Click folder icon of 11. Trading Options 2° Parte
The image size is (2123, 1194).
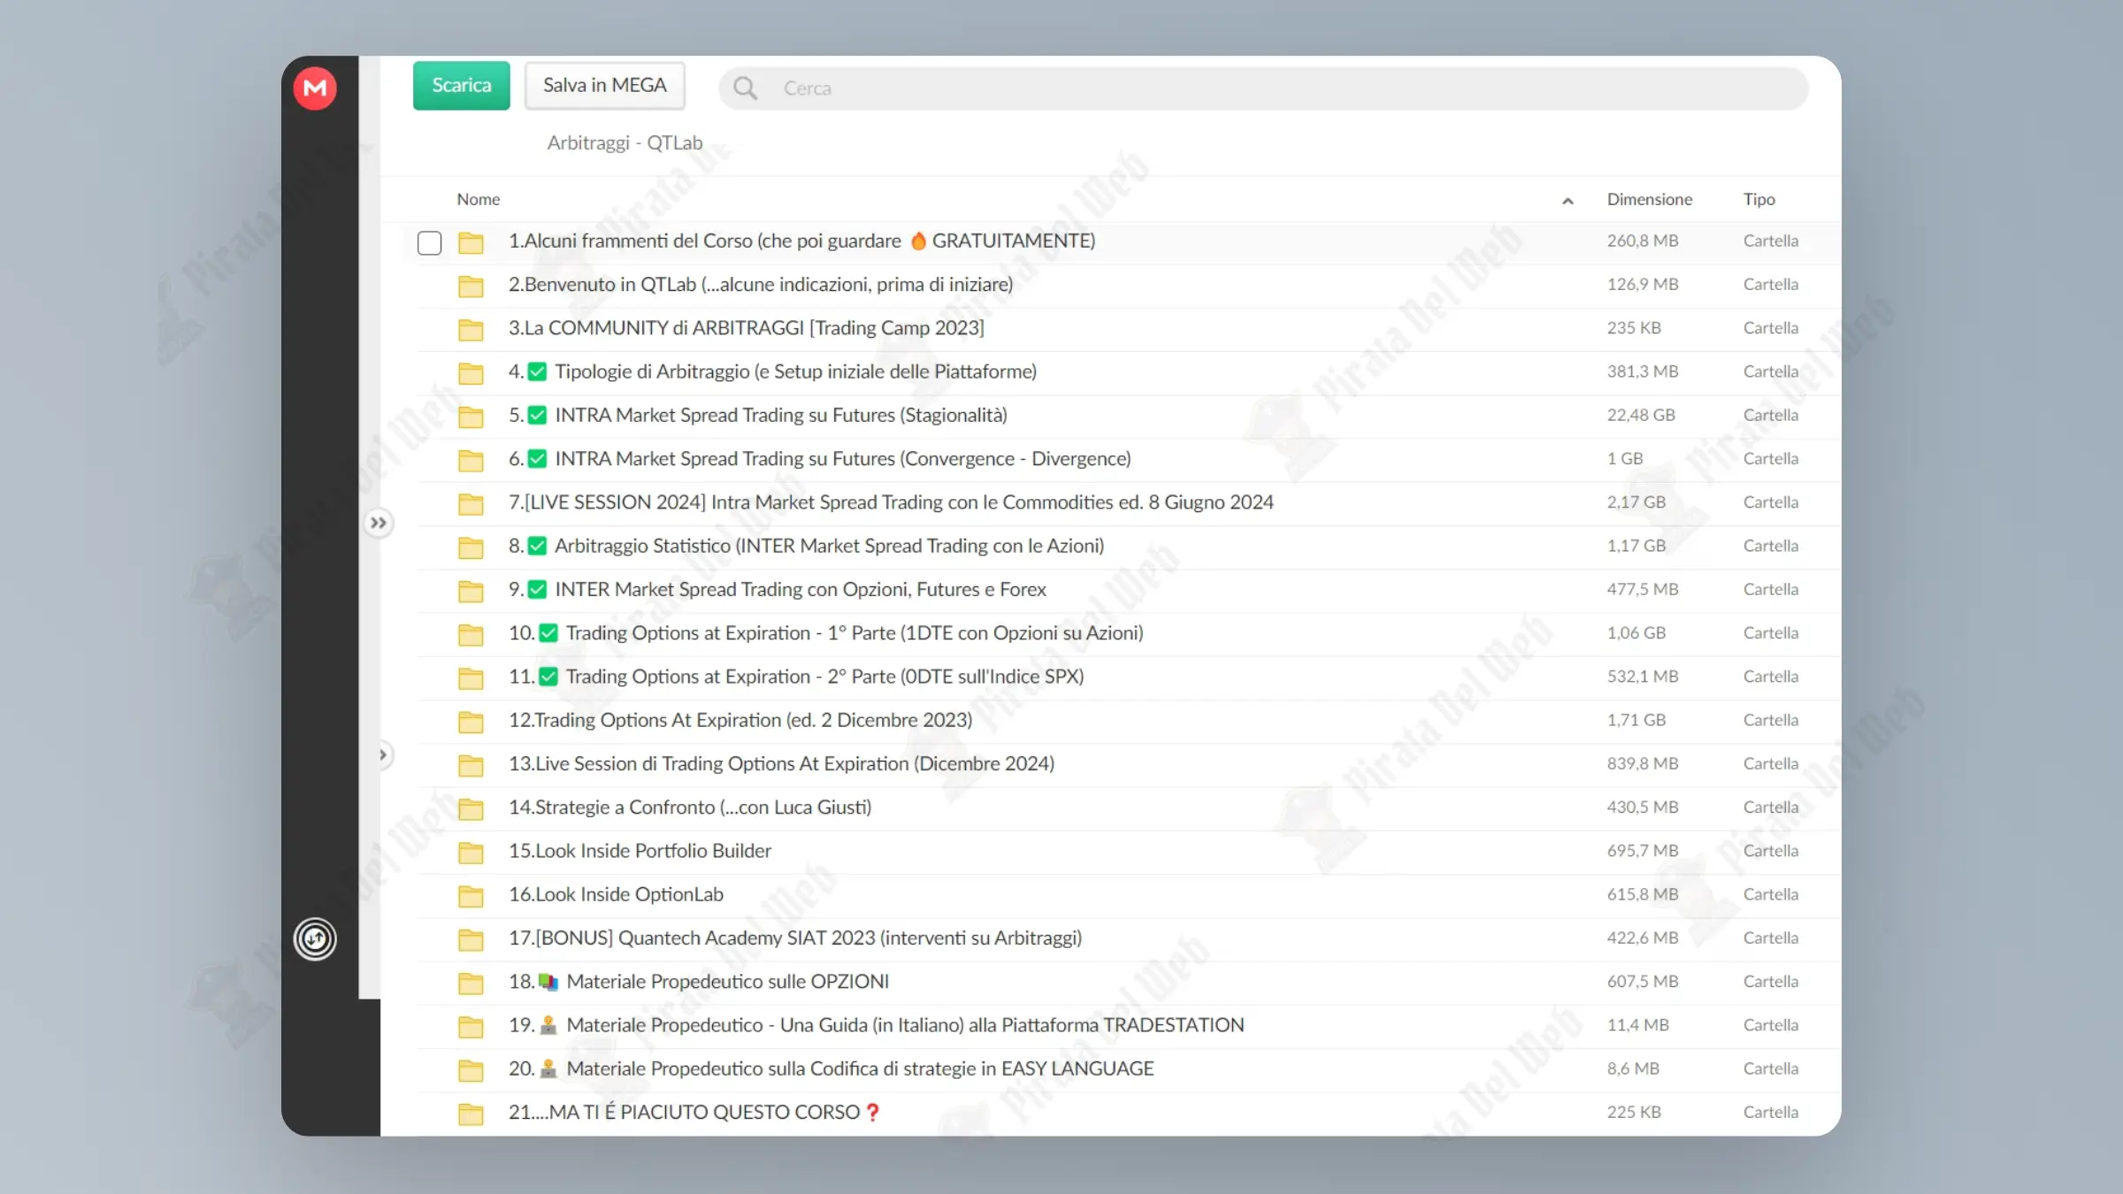click(471, 677)
